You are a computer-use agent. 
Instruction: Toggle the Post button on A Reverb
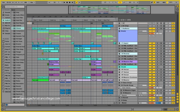pos(161,98)
